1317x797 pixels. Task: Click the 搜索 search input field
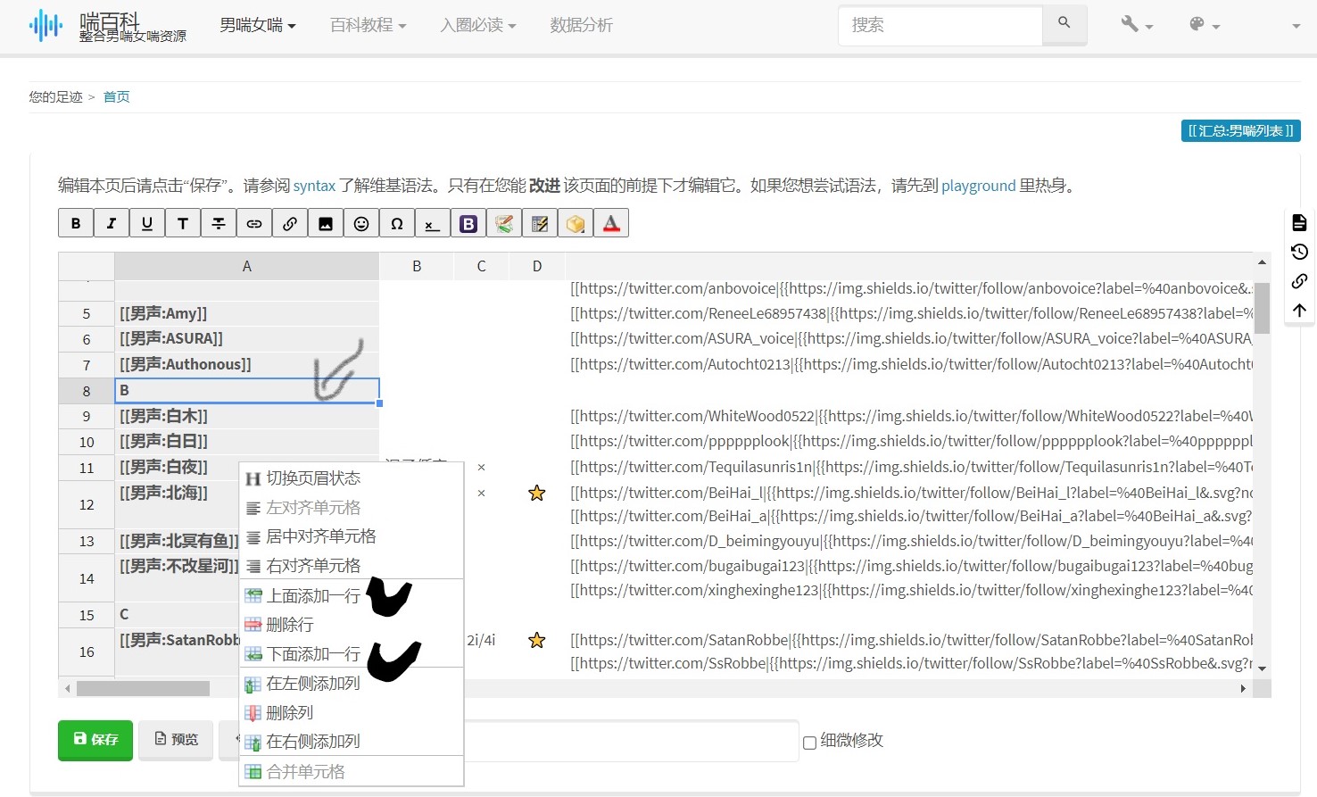pos(940,25)
